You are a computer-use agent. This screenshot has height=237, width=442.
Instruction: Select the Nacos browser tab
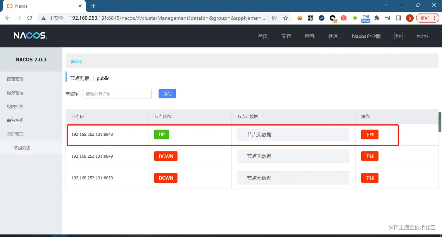coord(44,6)
